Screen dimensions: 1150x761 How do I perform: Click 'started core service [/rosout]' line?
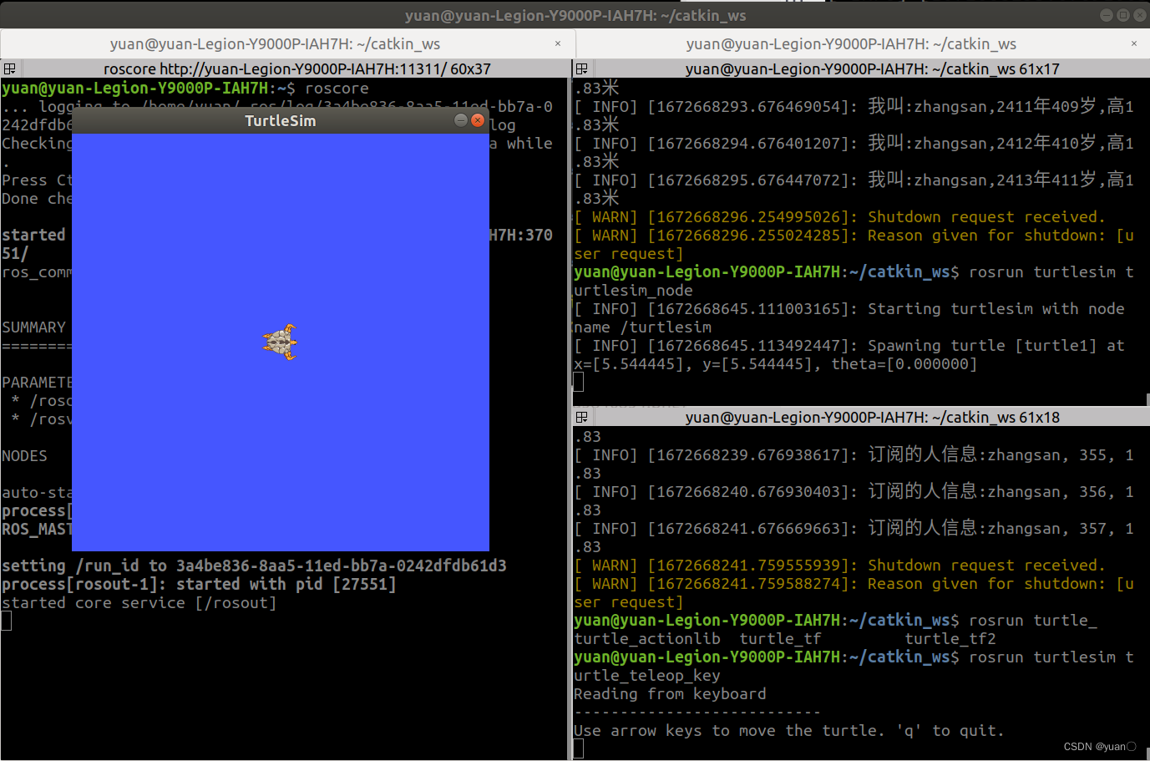point(139,602)
